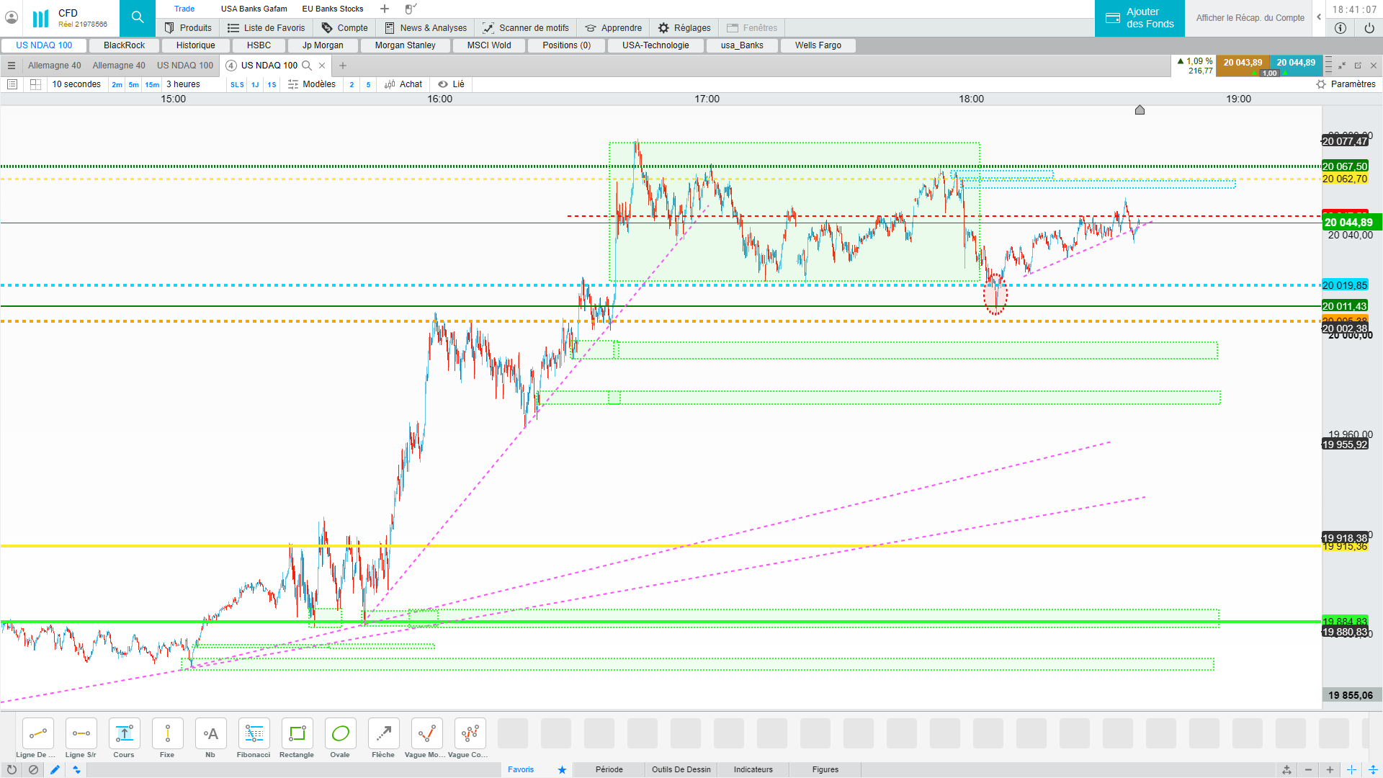
Task: Toggle the chart grid layout icon
Action: pos(35,84)
